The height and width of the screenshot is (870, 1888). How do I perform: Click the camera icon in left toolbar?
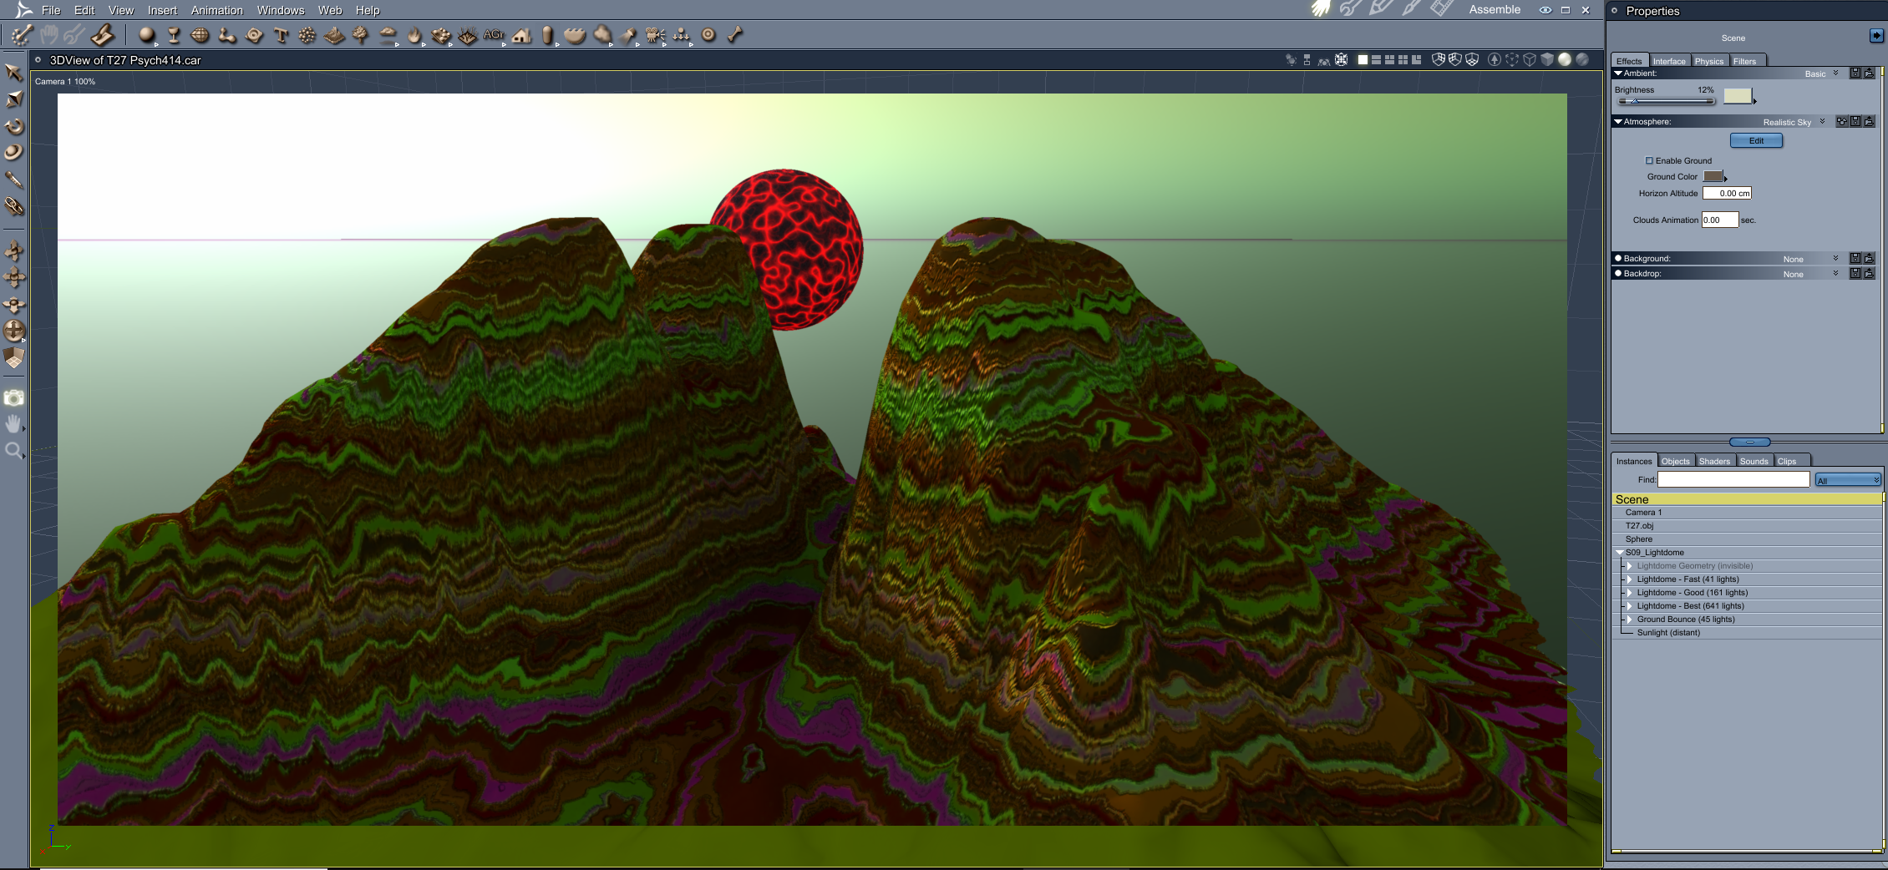(14, 397)
